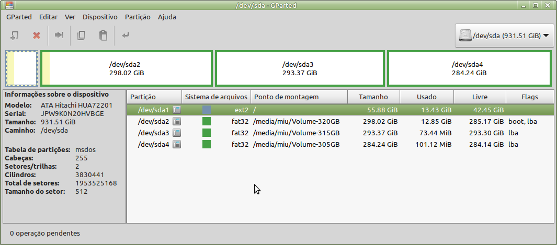This screenshot has height=245, width=557.
Task: Open the Dispositivo menu
Action: (100, 17)
